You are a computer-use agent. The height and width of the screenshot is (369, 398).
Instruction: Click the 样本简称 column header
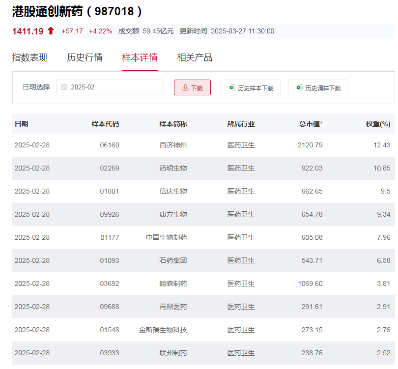coord(173,124)
